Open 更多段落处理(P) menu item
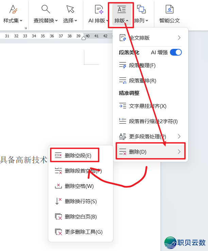This screenshot has height=251, width=208. pyautogui.click(x=150, y=136)
